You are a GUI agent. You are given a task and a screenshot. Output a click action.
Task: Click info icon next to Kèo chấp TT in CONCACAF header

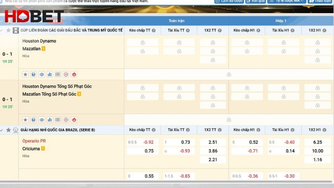(x=154, y=30)
